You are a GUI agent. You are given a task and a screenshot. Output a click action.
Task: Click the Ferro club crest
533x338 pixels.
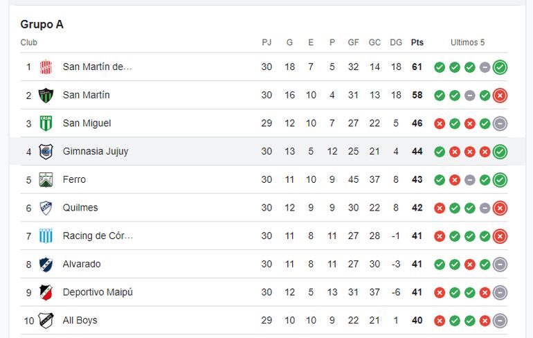pyautogui.click(x=46, y=179)
